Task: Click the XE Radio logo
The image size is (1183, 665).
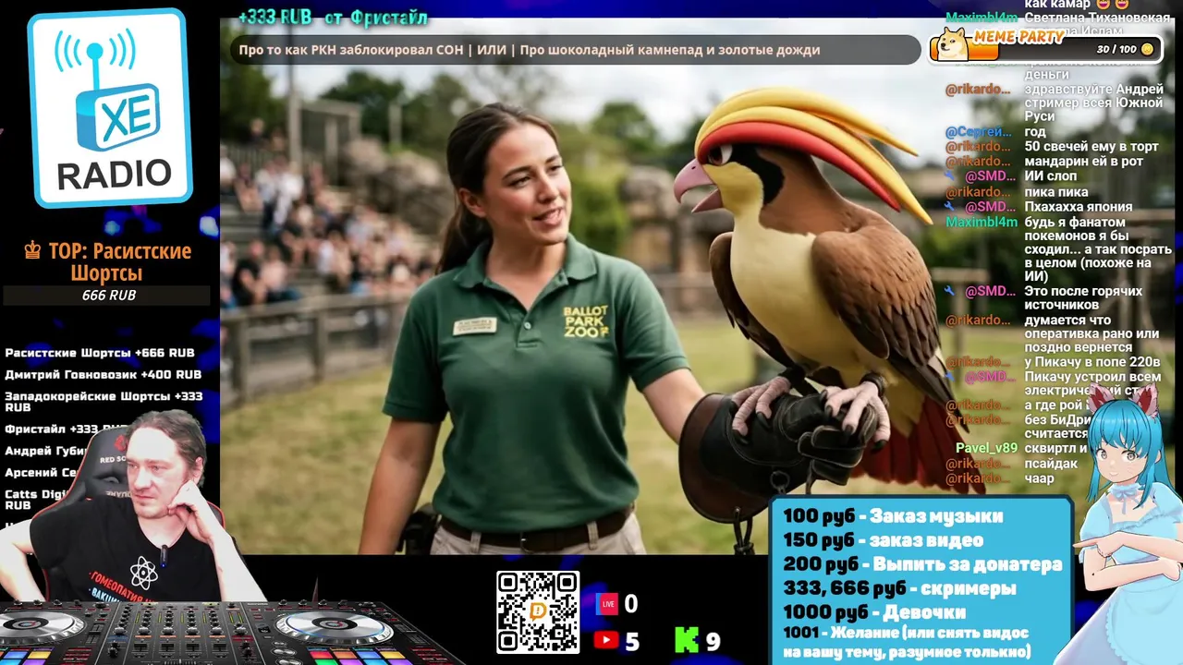Action: [110, 107]
